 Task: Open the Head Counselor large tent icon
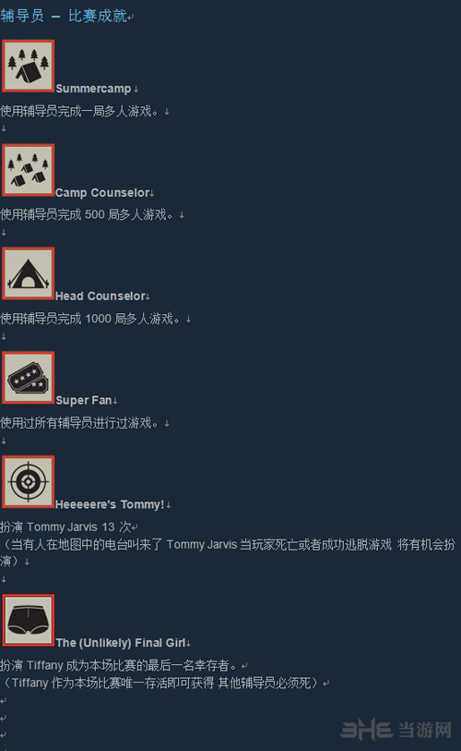(28, 274)
